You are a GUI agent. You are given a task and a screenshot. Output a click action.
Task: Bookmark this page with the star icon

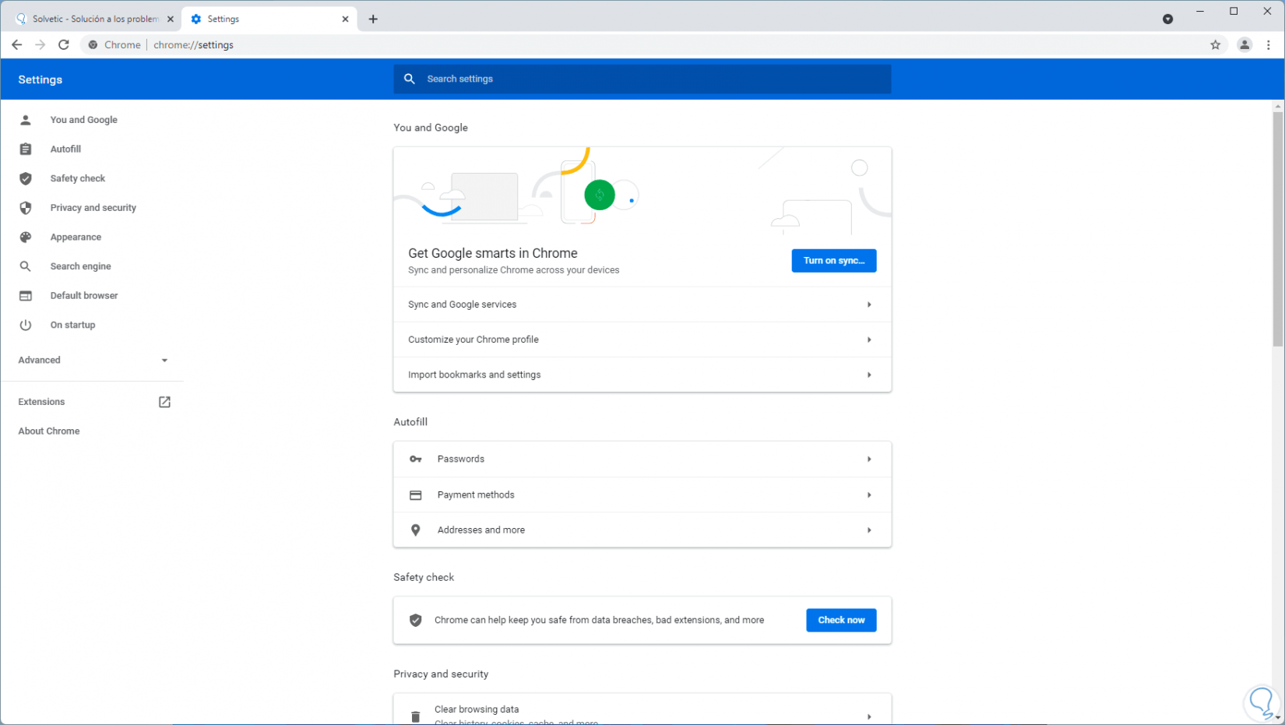point(1215,45)
